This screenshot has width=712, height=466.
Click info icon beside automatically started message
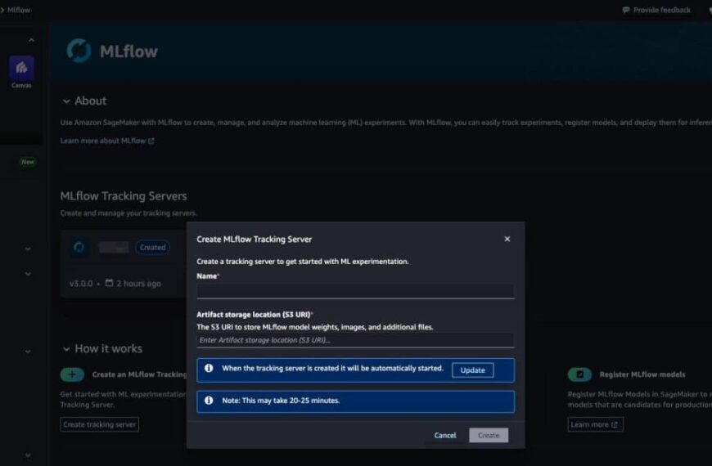coord(209,369)
